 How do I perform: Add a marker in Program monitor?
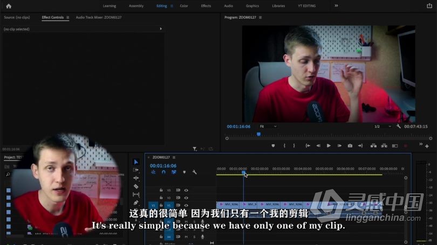point(273,145)
